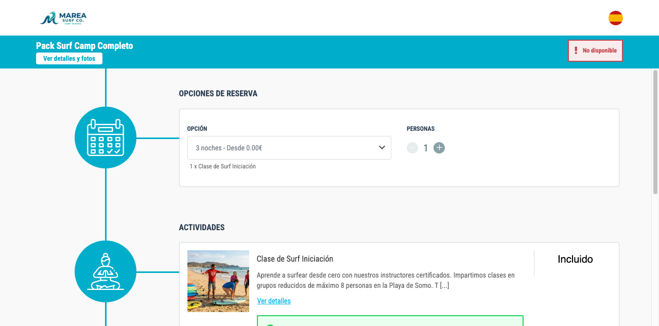The height and width of the screenshot is (326, 659).
Task: Click the Marea Surf Co. logo
Action: (63, 18)
